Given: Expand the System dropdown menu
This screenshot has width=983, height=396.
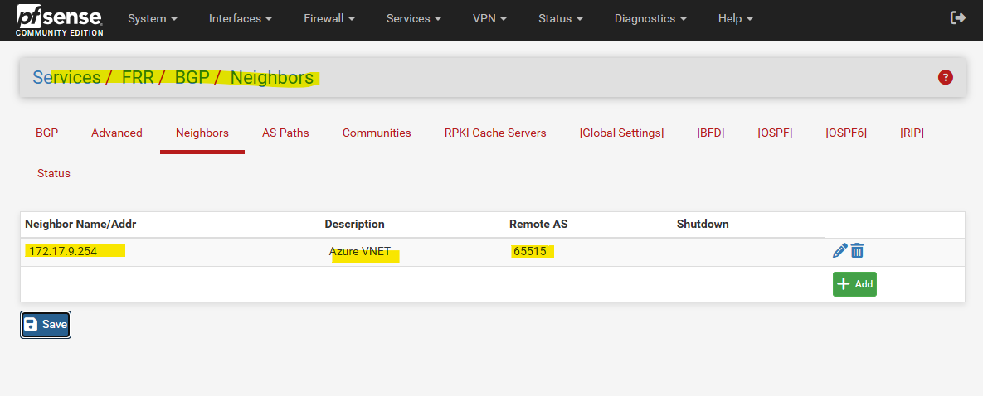Looking at the screenshot, I should 153,19.
